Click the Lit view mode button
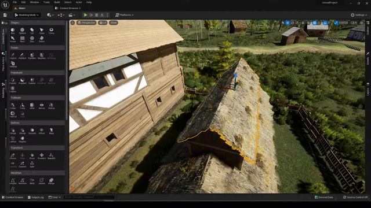The height and width of the screenshot is (208, 371). (x=103, y=23)
